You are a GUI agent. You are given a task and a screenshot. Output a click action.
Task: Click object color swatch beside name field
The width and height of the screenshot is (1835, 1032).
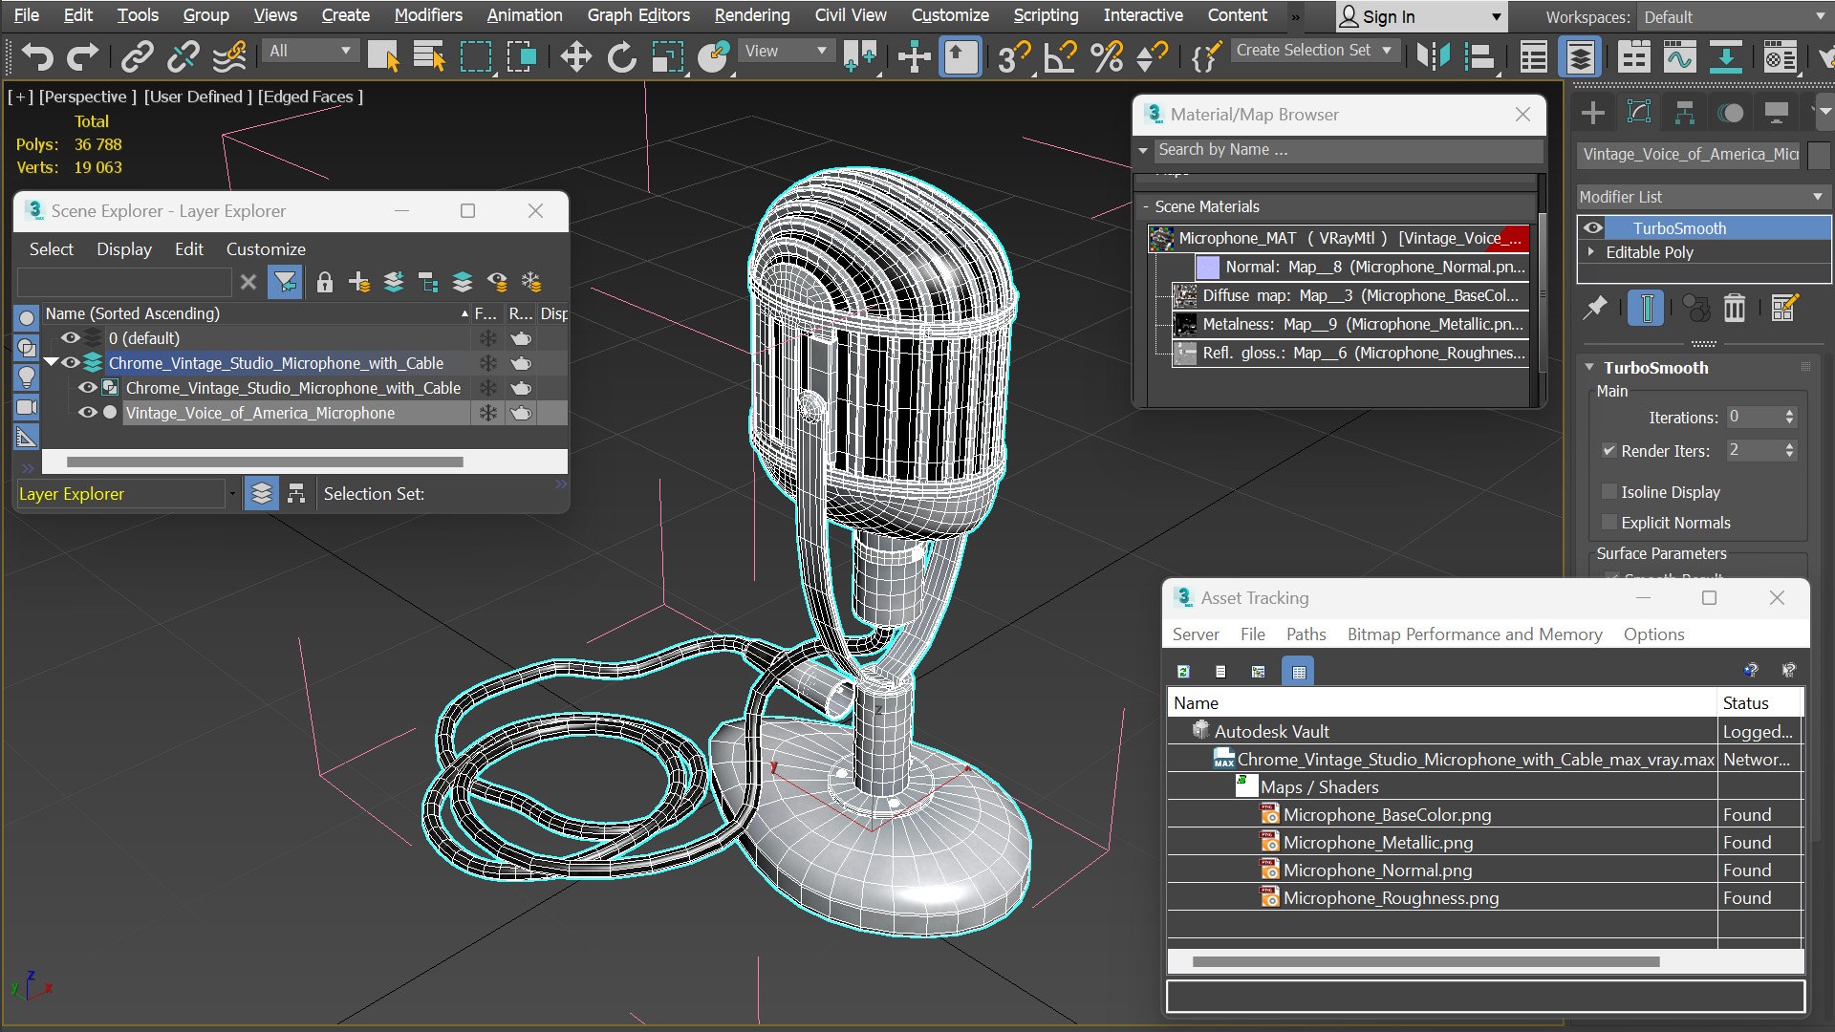tap(1820, 154)
